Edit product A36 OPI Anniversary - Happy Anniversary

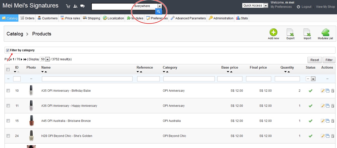tap(323, 106)
